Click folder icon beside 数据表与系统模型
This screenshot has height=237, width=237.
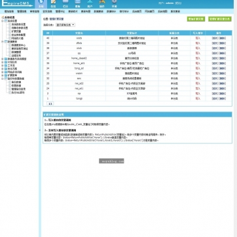point(6,59)
